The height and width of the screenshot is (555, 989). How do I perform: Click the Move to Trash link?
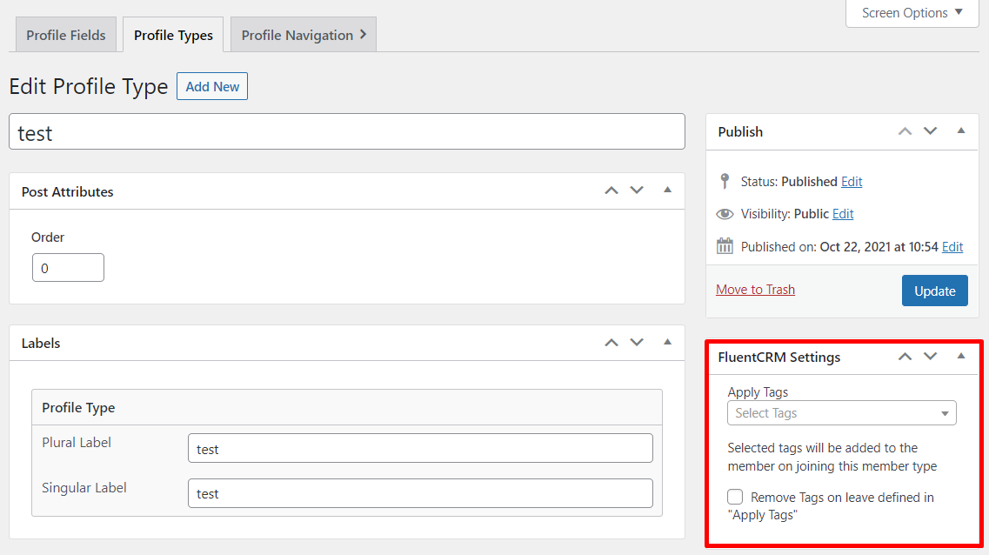(x=755, y=290)
